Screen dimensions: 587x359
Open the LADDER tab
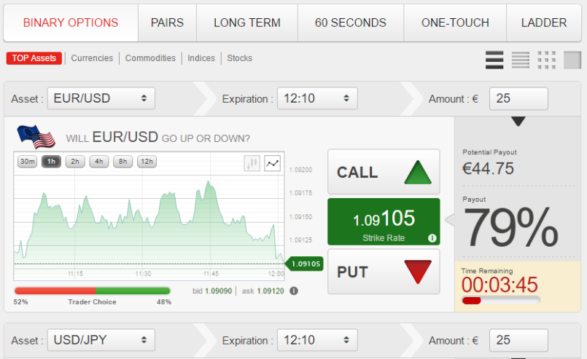[x=544, y=23]
